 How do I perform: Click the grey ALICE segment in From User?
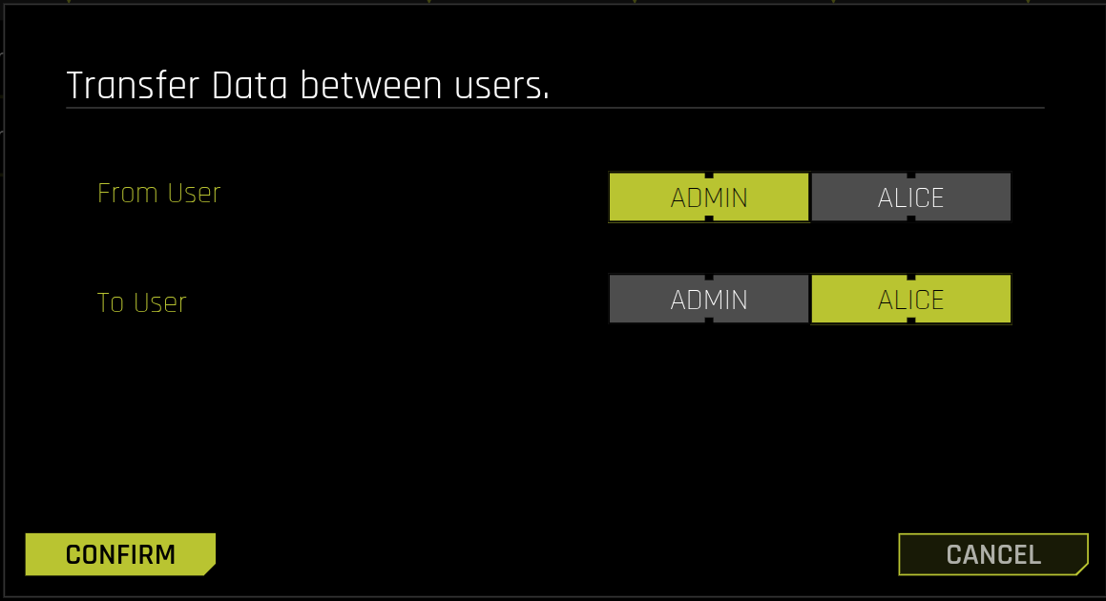911,197
